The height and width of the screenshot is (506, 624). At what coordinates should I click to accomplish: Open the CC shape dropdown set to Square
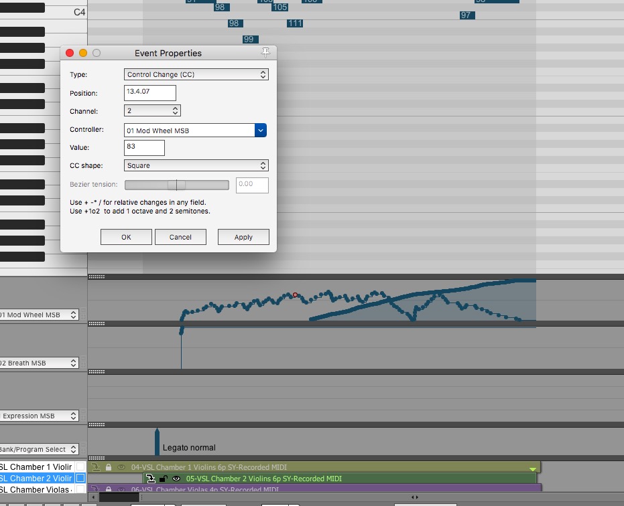196,165
